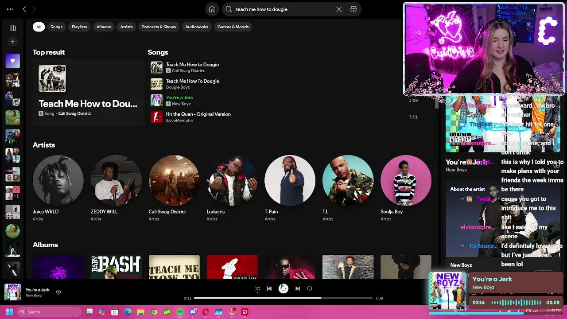
Task: Clear the search field text
Action: pyautogui.click(x=339, y=9)
